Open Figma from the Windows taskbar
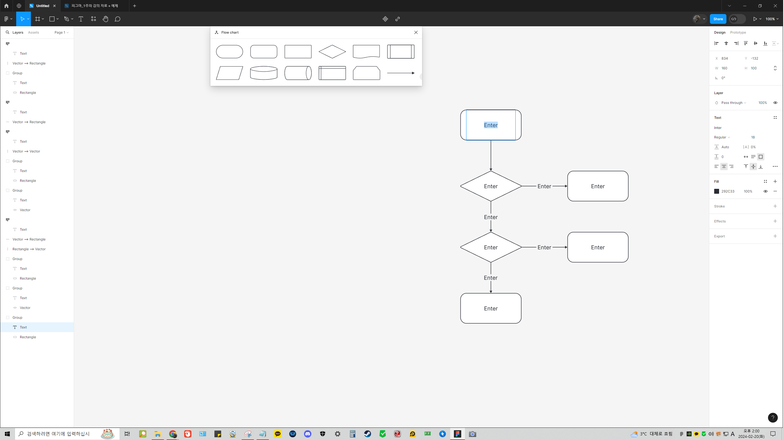 click(458, 434)
